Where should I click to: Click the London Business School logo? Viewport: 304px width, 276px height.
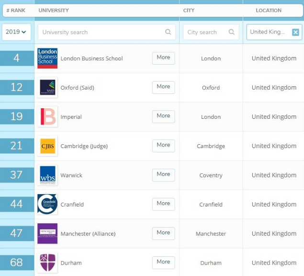coord(47,58)
